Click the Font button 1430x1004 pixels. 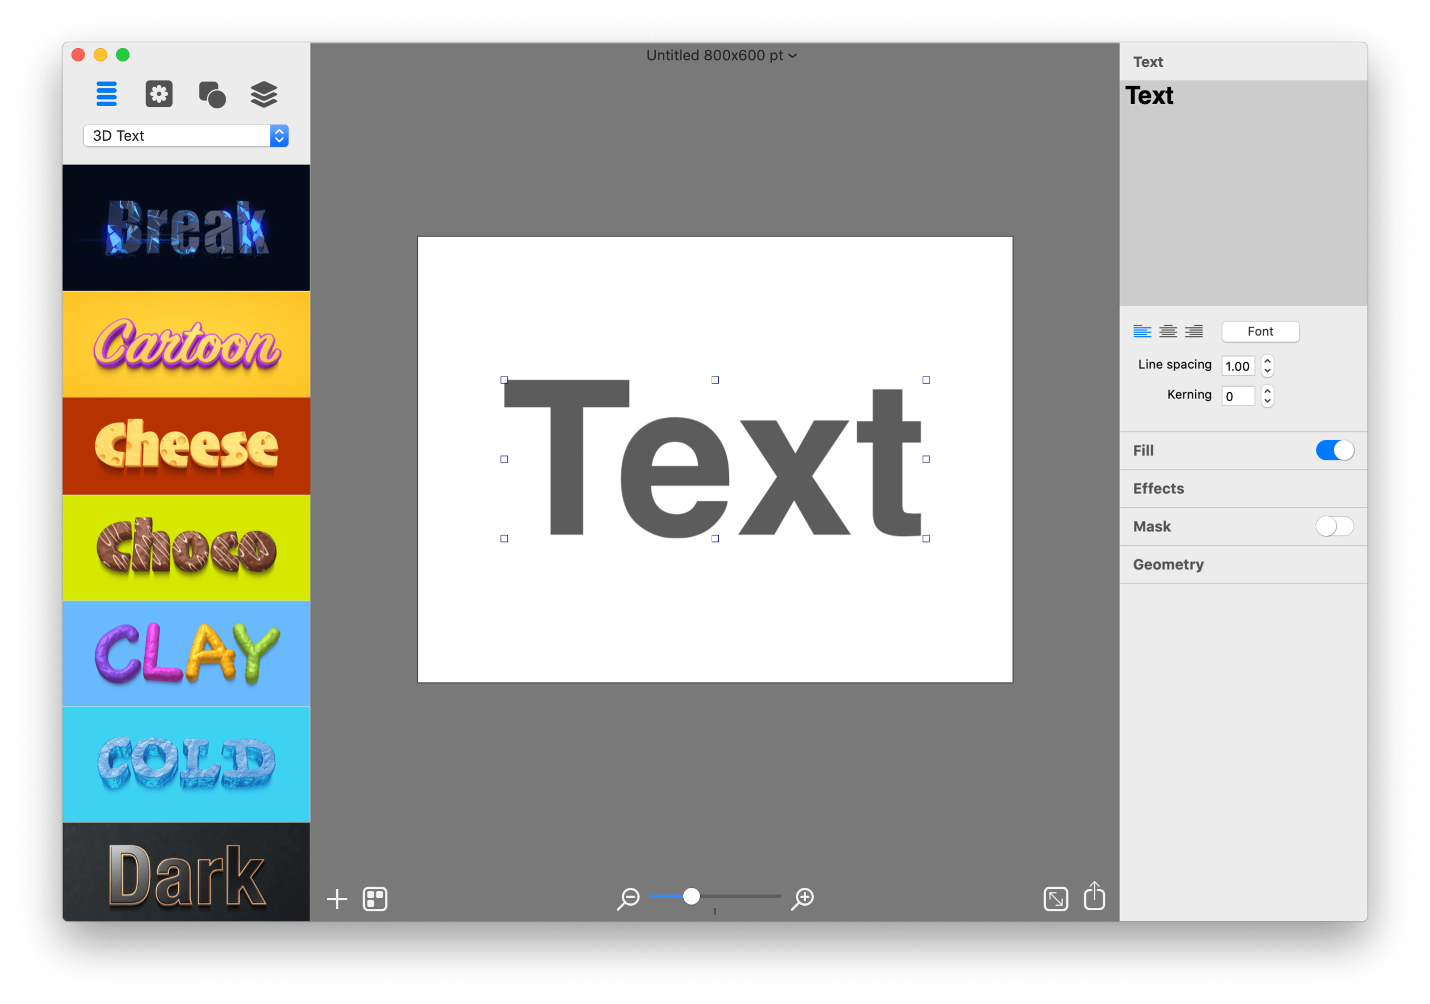click(1260, 331)
